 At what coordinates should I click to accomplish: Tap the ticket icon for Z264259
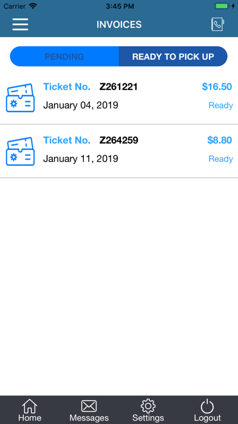[x=20, y=152]
